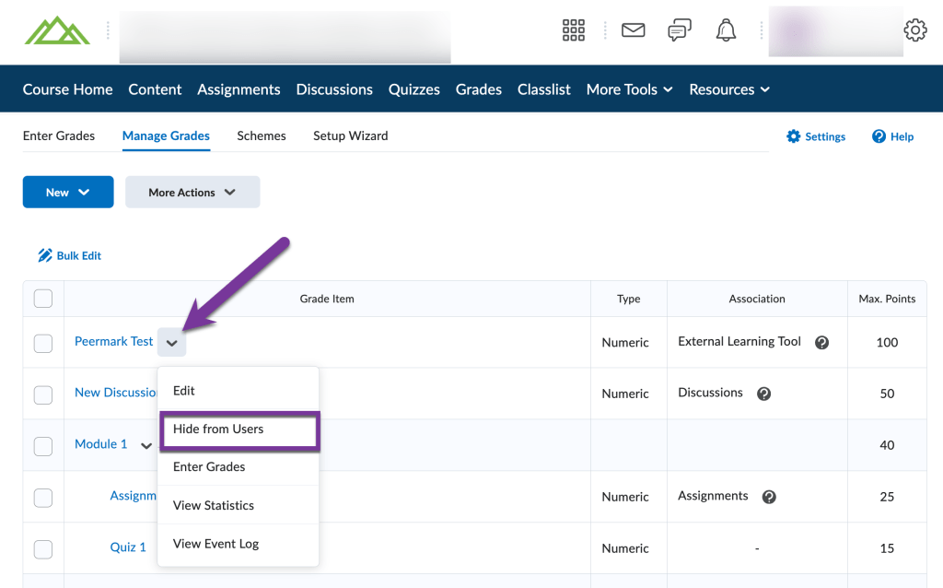The height and width of the screenshot is (588, 943).
Task: Tick the Peermark Test checkbox
Action: tap(43, 343)
